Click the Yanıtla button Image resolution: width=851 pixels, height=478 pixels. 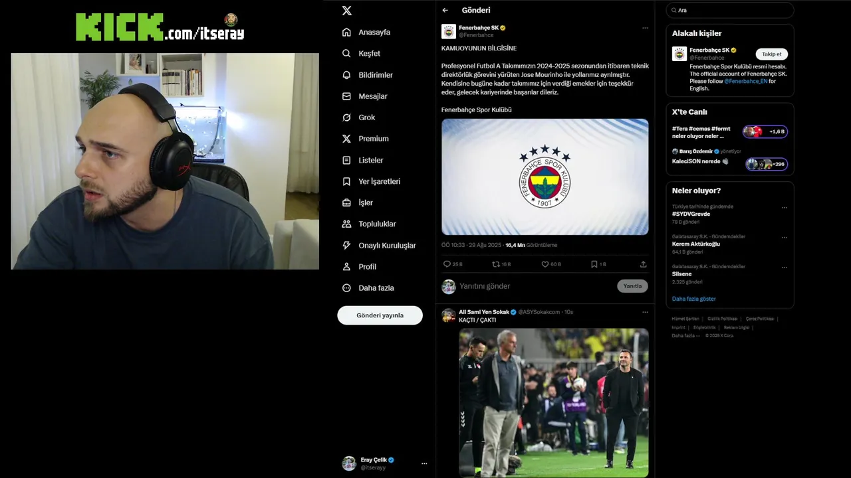point(632,286)
